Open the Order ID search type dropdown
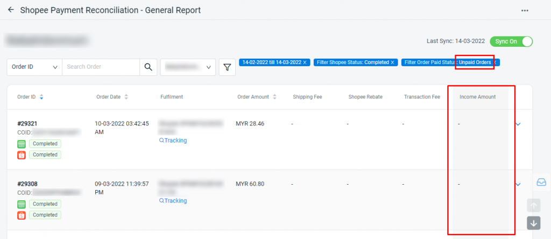The height and width of the screenshot is (239, 551). pyautogui.click(x=34, y=67)
